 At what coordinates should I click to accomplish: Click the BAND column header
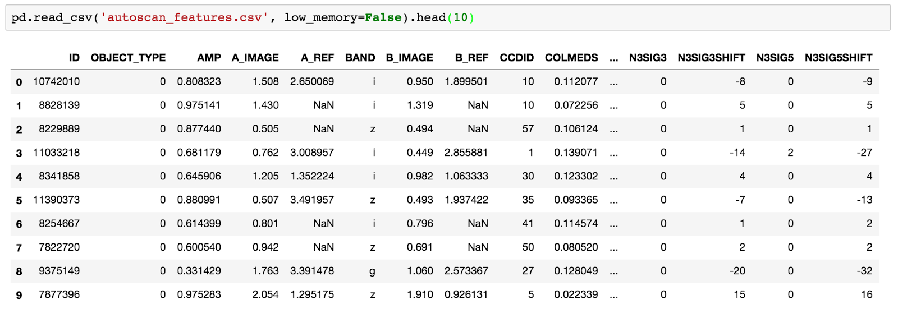[360, 58]
